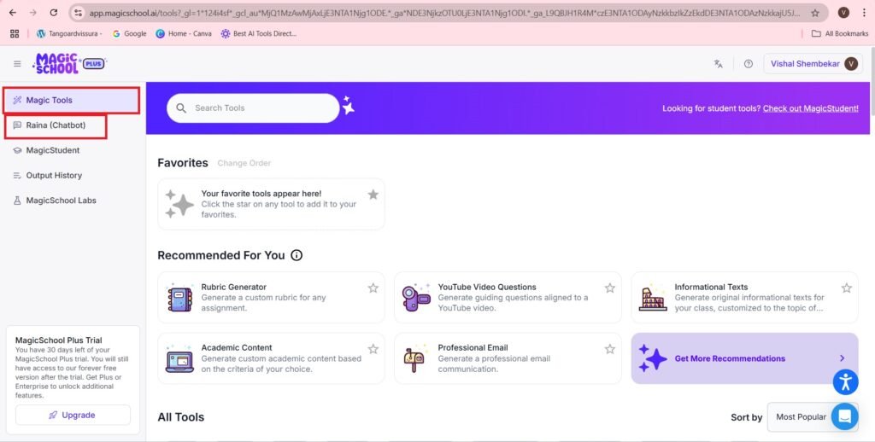
Task: Click the Rubric Generator notebook icon
Action: pyautogui.click(x=179, y=300)
